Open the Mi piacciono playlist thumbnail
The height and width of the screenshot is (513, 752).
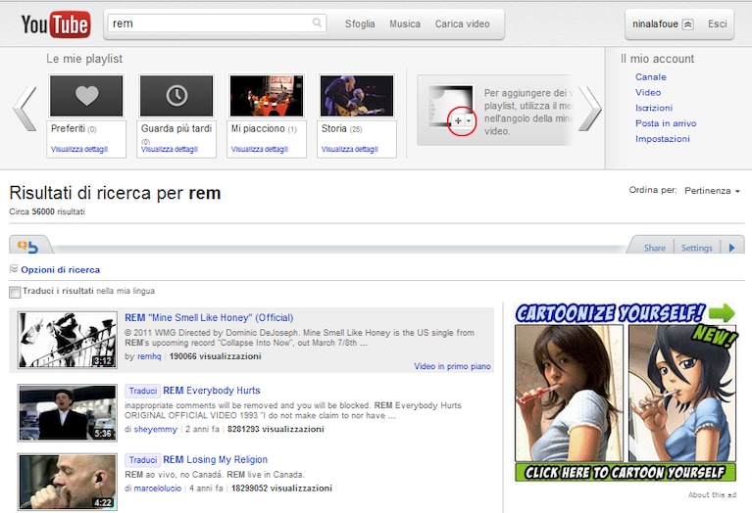267,95
